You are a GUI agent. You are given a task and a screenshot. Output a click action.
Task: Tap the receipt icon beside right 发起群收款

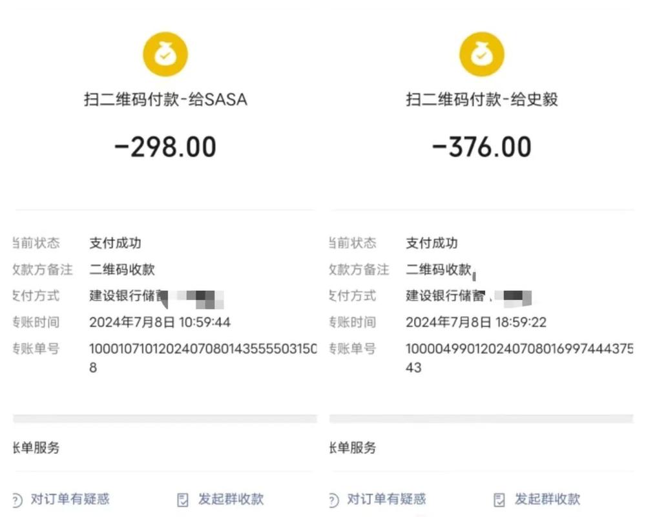coord(499,500)
